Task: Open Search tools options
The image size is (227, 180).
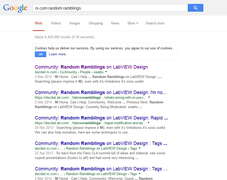Action: coord(155,23)
